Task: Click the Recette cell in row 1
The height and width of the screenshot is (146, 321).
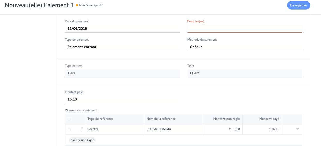Action: click(x=114, y=129)
